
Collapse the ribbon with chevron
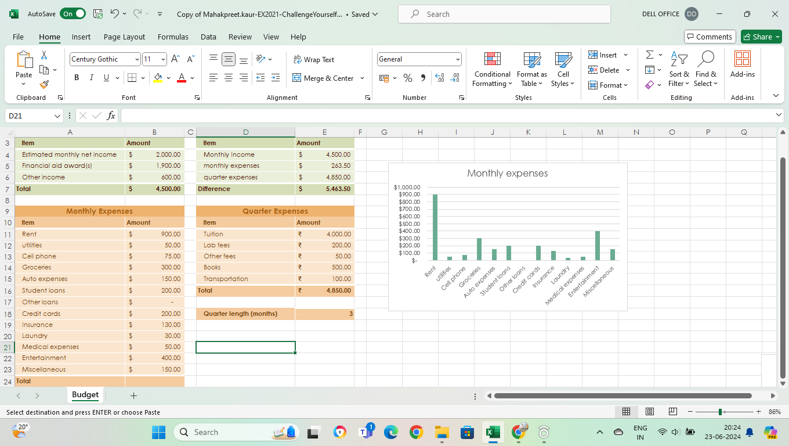click(x=776, y=96)
